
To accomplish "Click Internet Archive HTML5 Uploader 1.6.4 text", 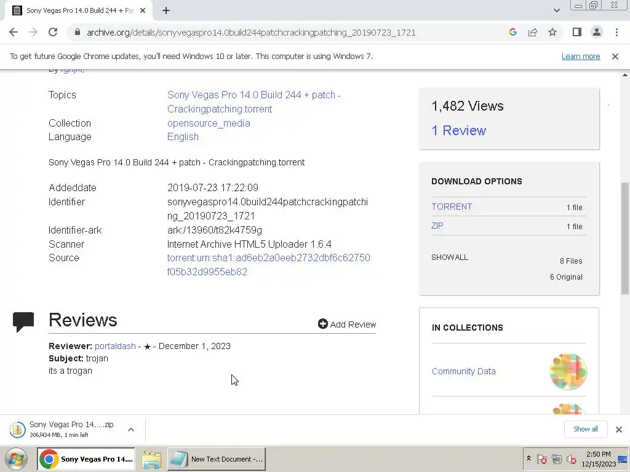I will pyautogui.click(x=249, y=245).
